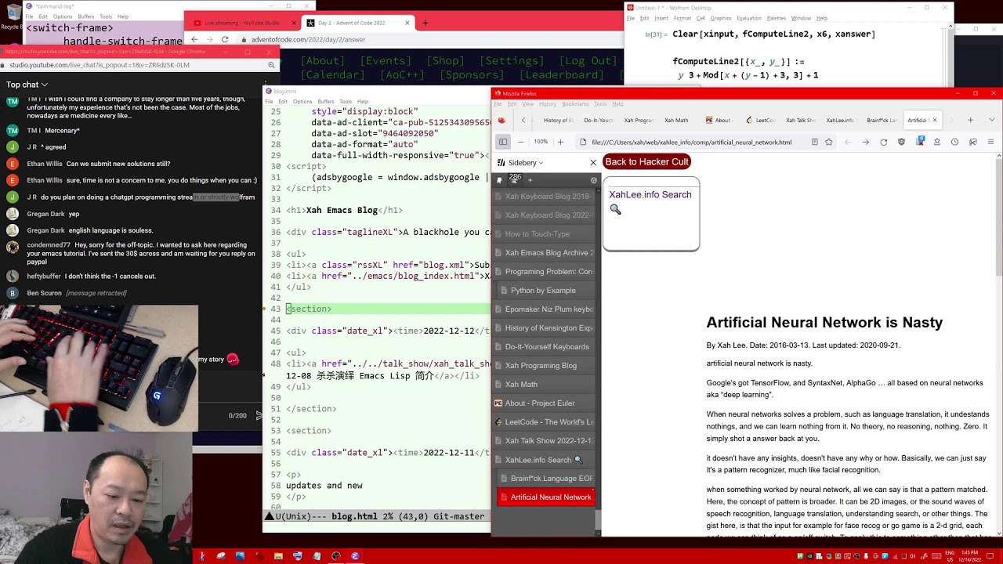Toggle Firefox reader view icon
1003x564 pixels.
point(815,142)
